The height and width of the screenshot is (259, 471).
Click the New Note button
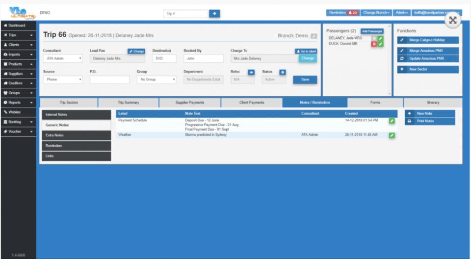pos(430,114)
